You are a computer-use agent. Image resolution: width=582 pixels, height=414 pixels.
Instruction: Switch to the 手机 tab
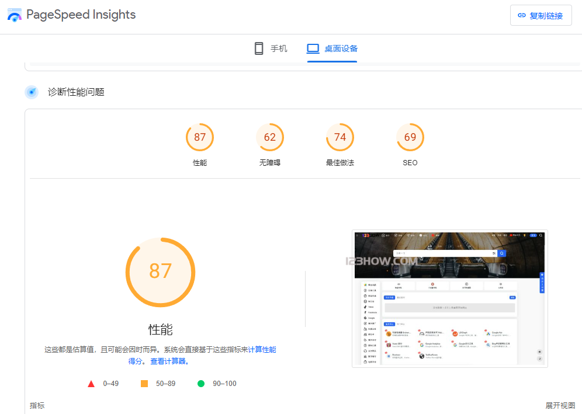point(271,48)
